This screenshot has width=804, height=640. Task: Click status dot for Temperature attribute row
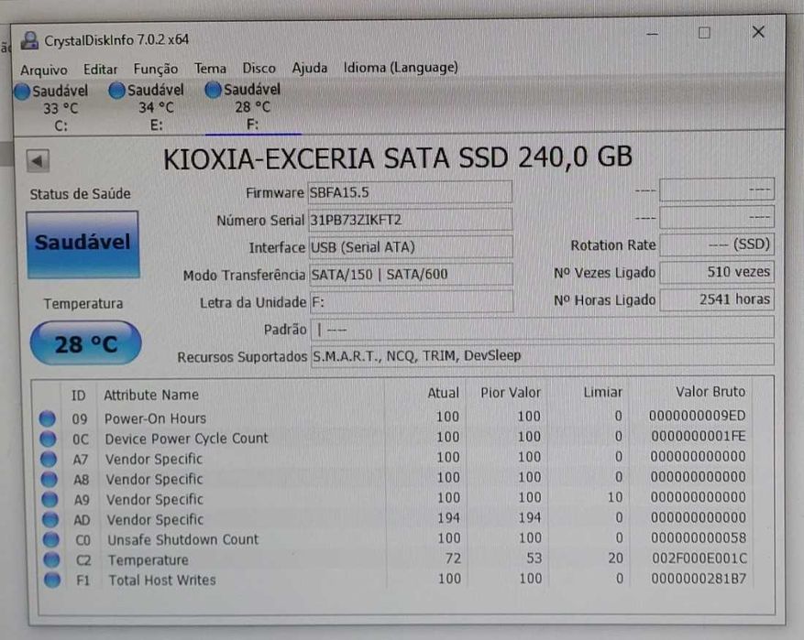click(x=51, y=559)
